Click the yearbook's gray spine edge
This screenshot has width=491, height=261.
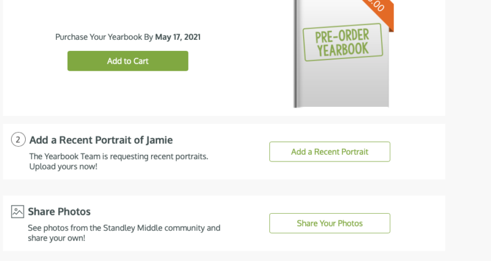click(296, 61)
